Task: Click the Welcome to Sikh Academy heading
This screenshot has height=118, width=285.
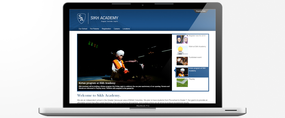Action: point(99,95)
